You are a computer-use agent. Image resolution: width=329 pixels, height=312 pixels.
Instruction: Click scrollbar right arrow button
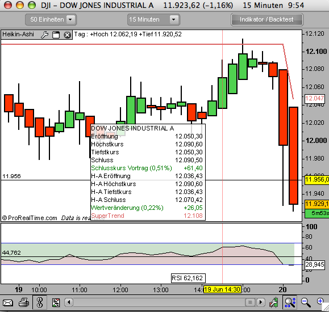pos(261,302)
